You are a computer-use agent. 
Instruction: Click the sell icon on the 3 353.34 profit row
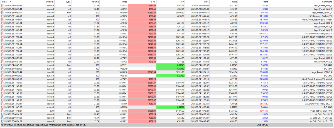pos(3,86)
